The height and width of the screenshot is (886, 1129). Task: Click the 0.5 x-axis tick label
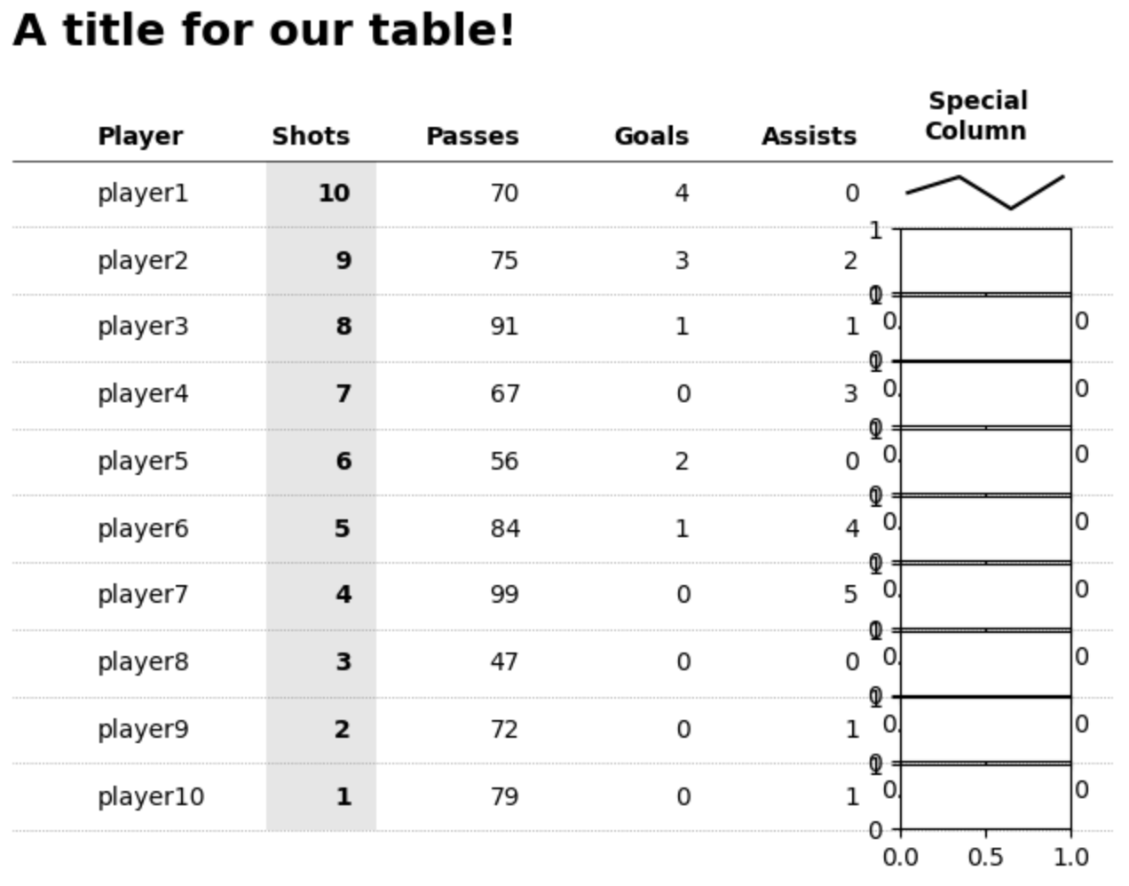click(985, 858)
